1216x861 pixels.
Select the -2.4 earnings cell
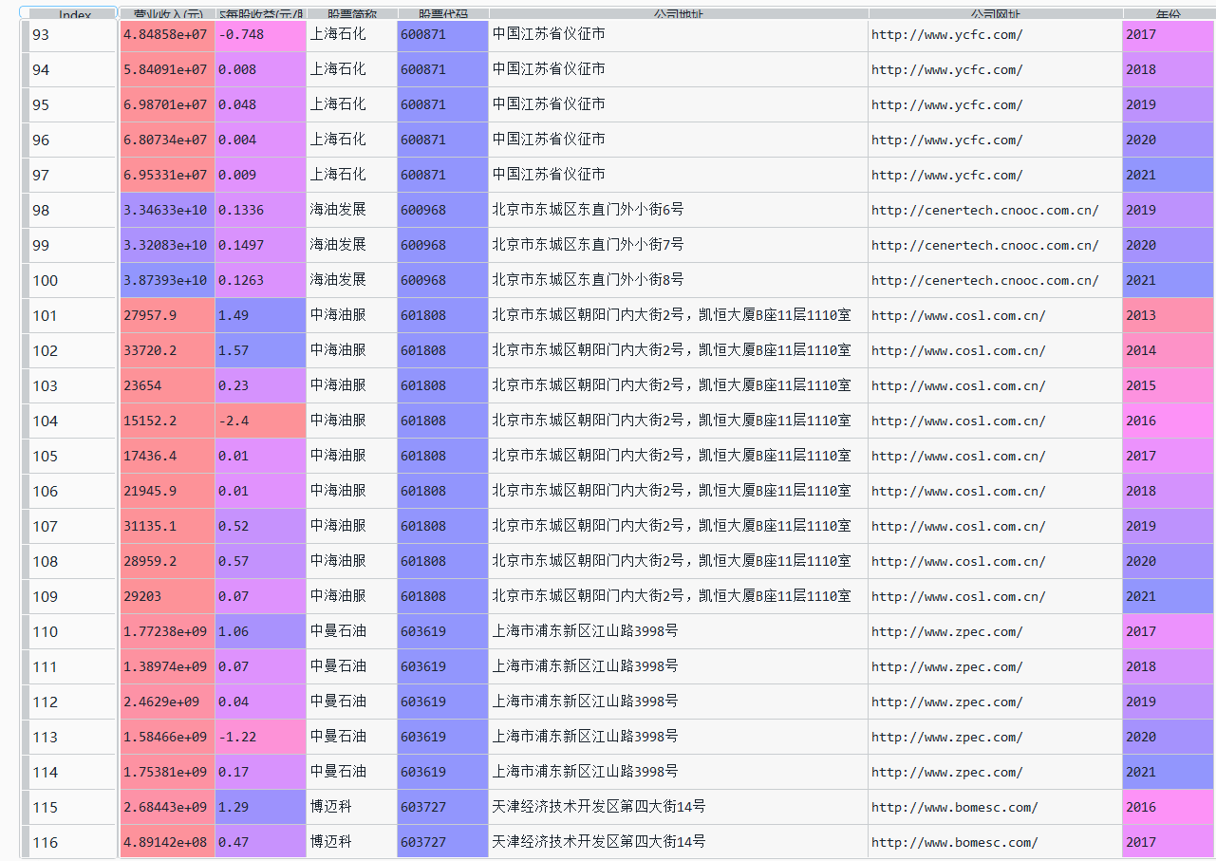(260, 421)
